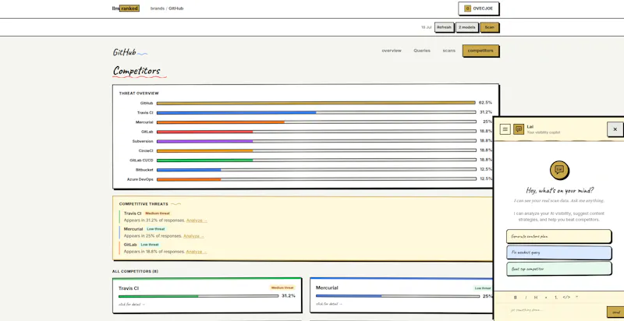Click the Subversion purple bar
624x321 pixels.
pyautogui.click(x=317, y=141)
